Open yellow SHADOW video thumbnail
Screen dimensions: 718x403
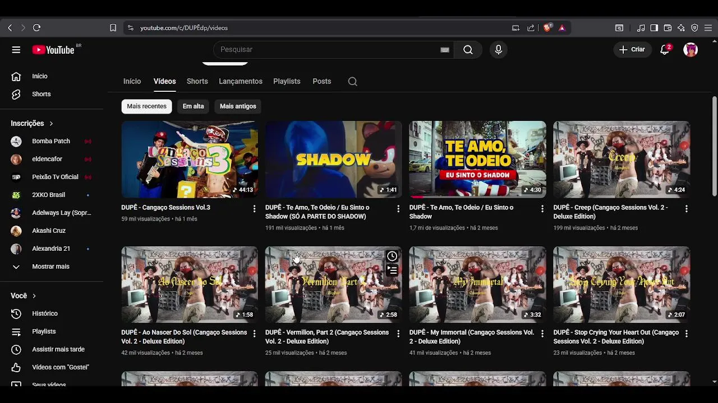coord(333,160)
